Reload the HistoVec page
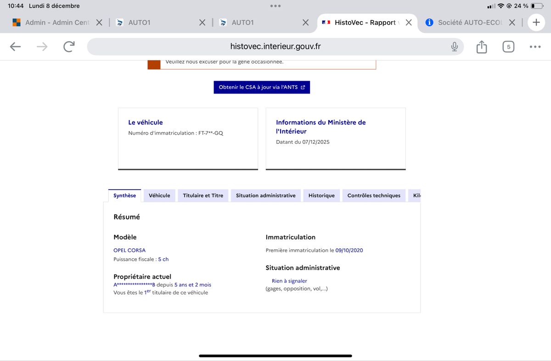The image size is (551, 361). 69,47
